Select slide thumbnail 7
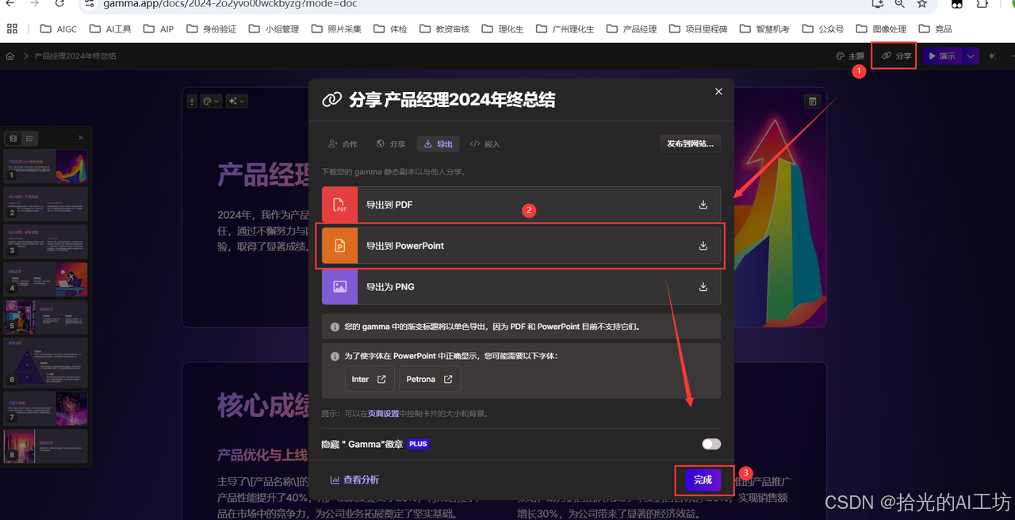 (x=46, y=408)
